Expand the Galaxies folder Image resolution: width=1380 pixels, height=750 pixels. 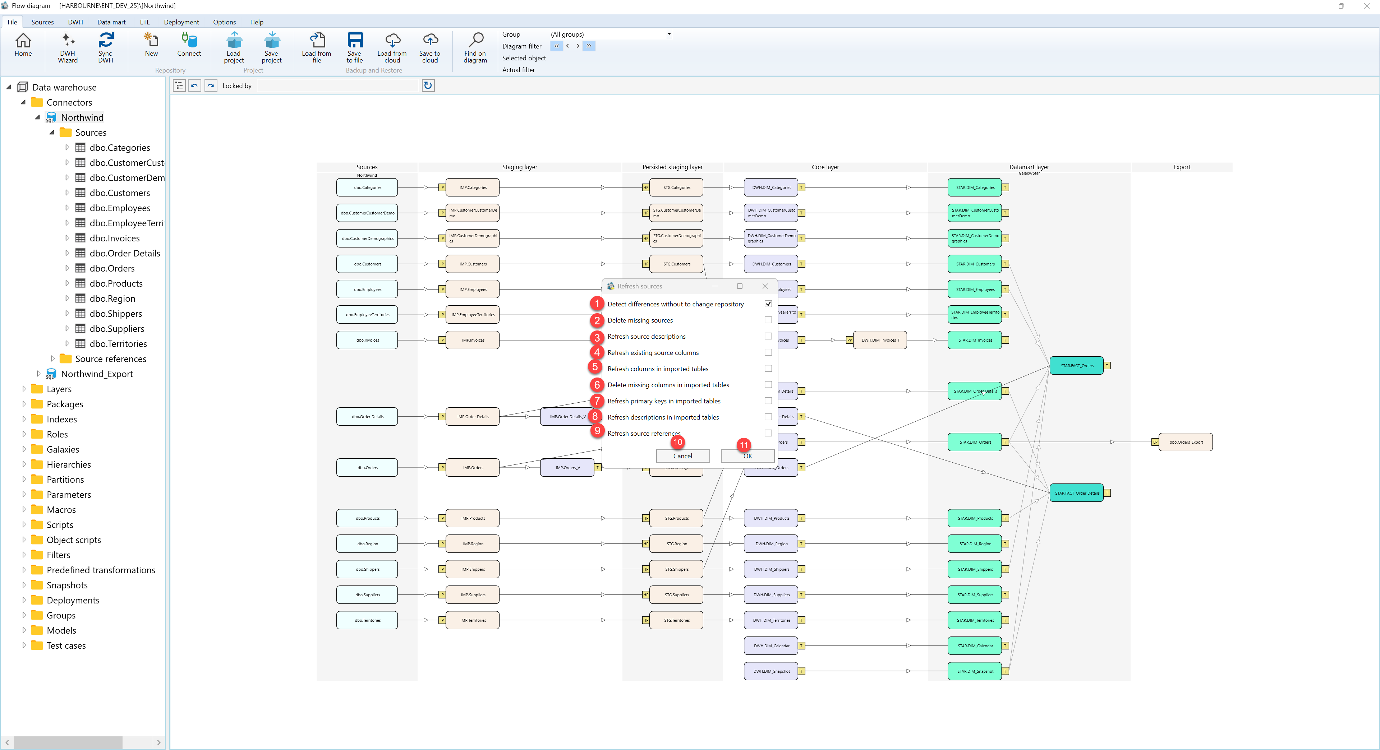pyautogui.click(x=24, y=449)
